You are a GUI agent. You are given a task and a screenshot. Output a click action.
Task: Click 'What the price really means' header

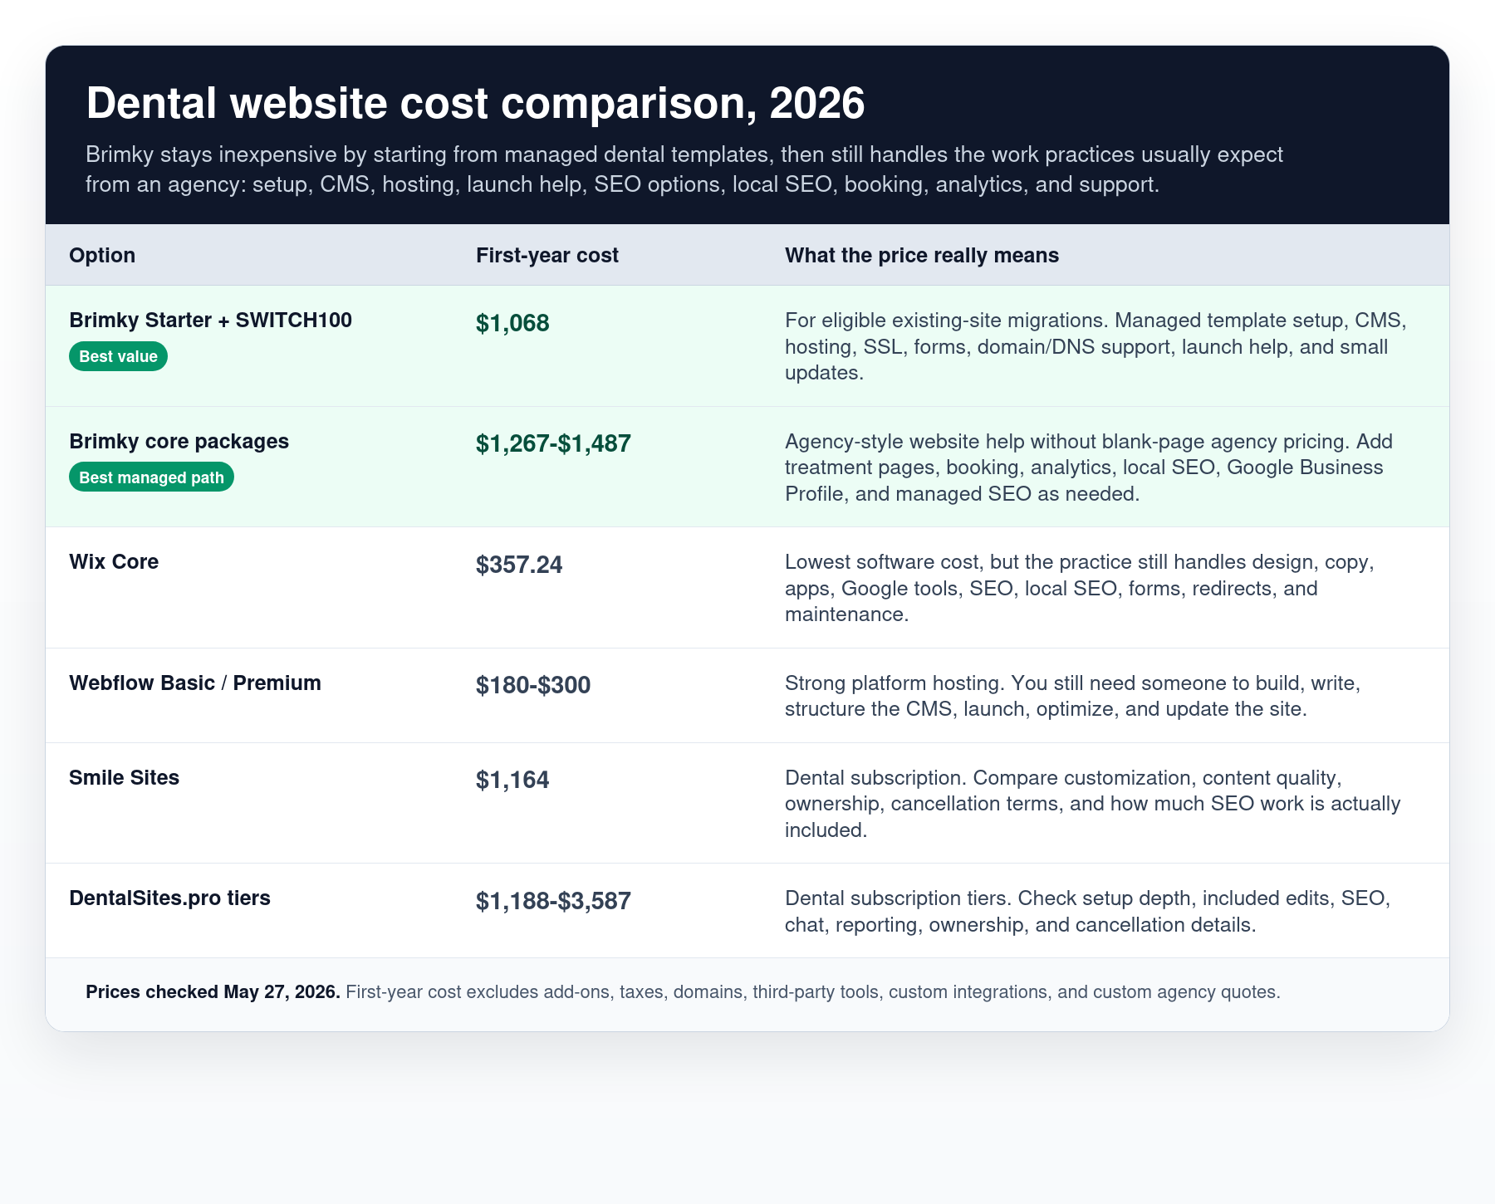(922, 255)
